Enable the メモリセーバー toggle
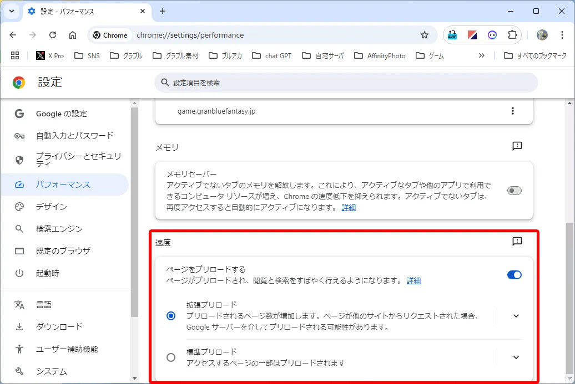The image size is (575, 384). tap(514, 191)
